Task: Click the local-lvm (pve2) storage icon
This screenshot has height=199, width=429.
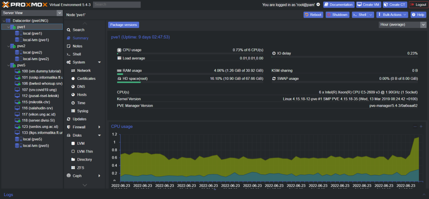Action: (18, 59)
